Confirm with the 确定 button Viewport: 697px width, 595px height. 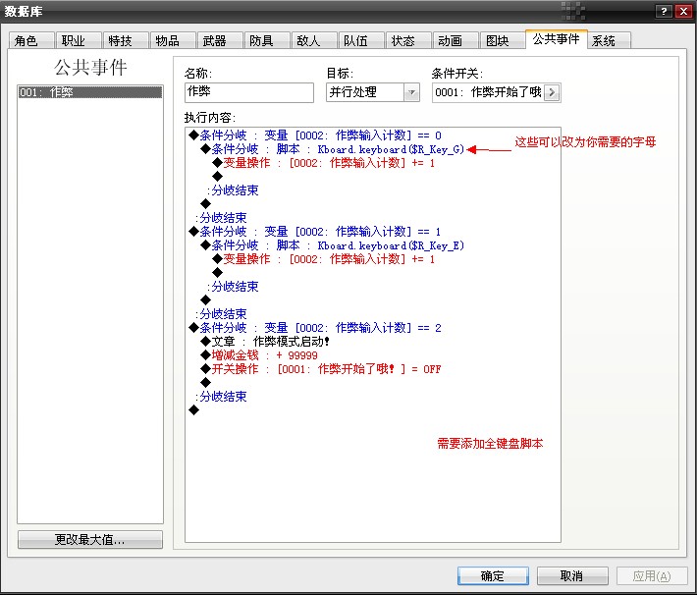(x=493, y=576)
